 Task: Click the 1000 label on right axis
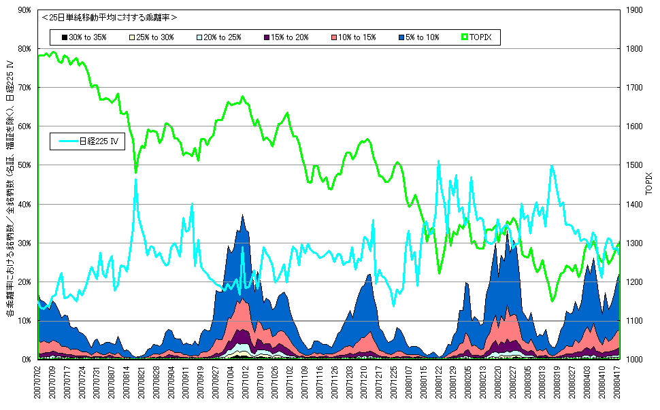(x=635, y=360)
